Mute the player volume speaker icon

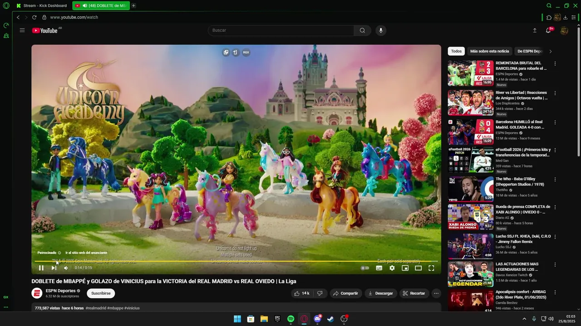66,268
